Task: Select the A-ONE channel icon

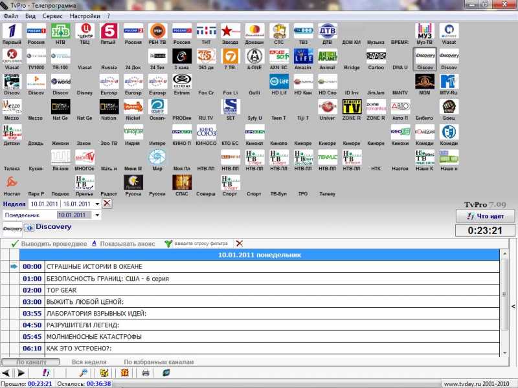Action: click(254, 56)
